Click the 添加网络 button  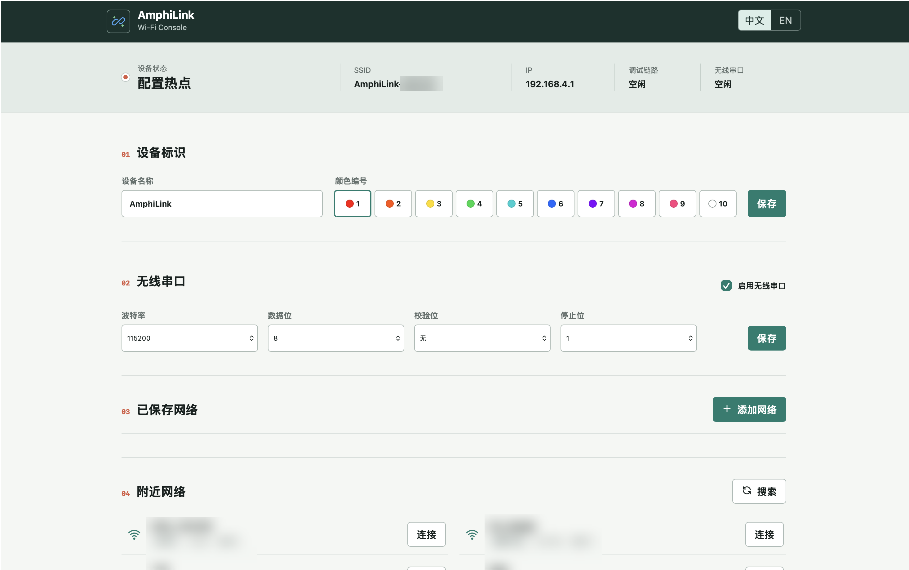tap(749, 409)
